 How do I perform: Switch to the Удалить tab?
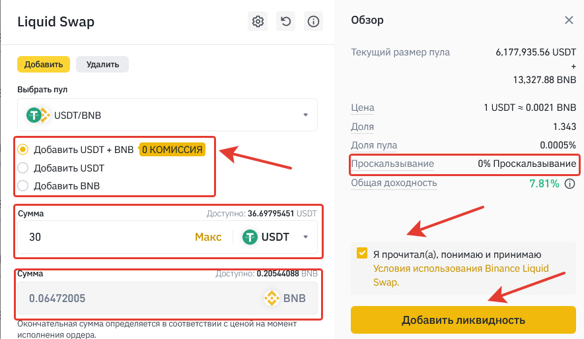(102, 65)
